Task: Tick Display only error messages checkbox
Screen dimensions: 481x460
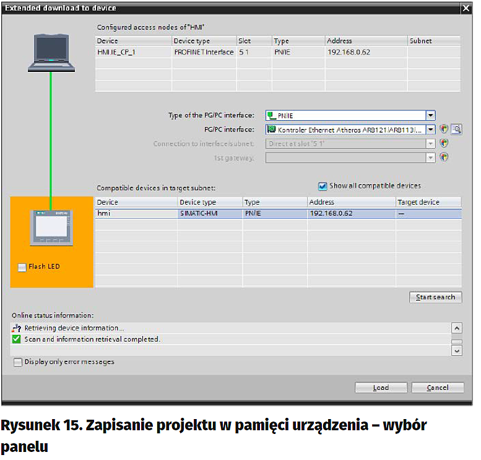Action: (18, 362)
